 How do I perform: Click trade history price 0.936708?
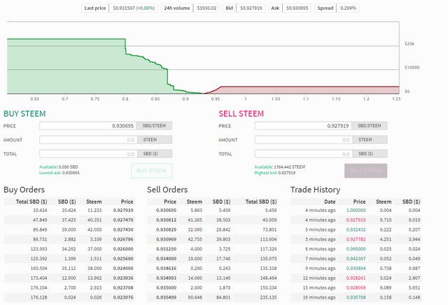(x=356, y=297)
